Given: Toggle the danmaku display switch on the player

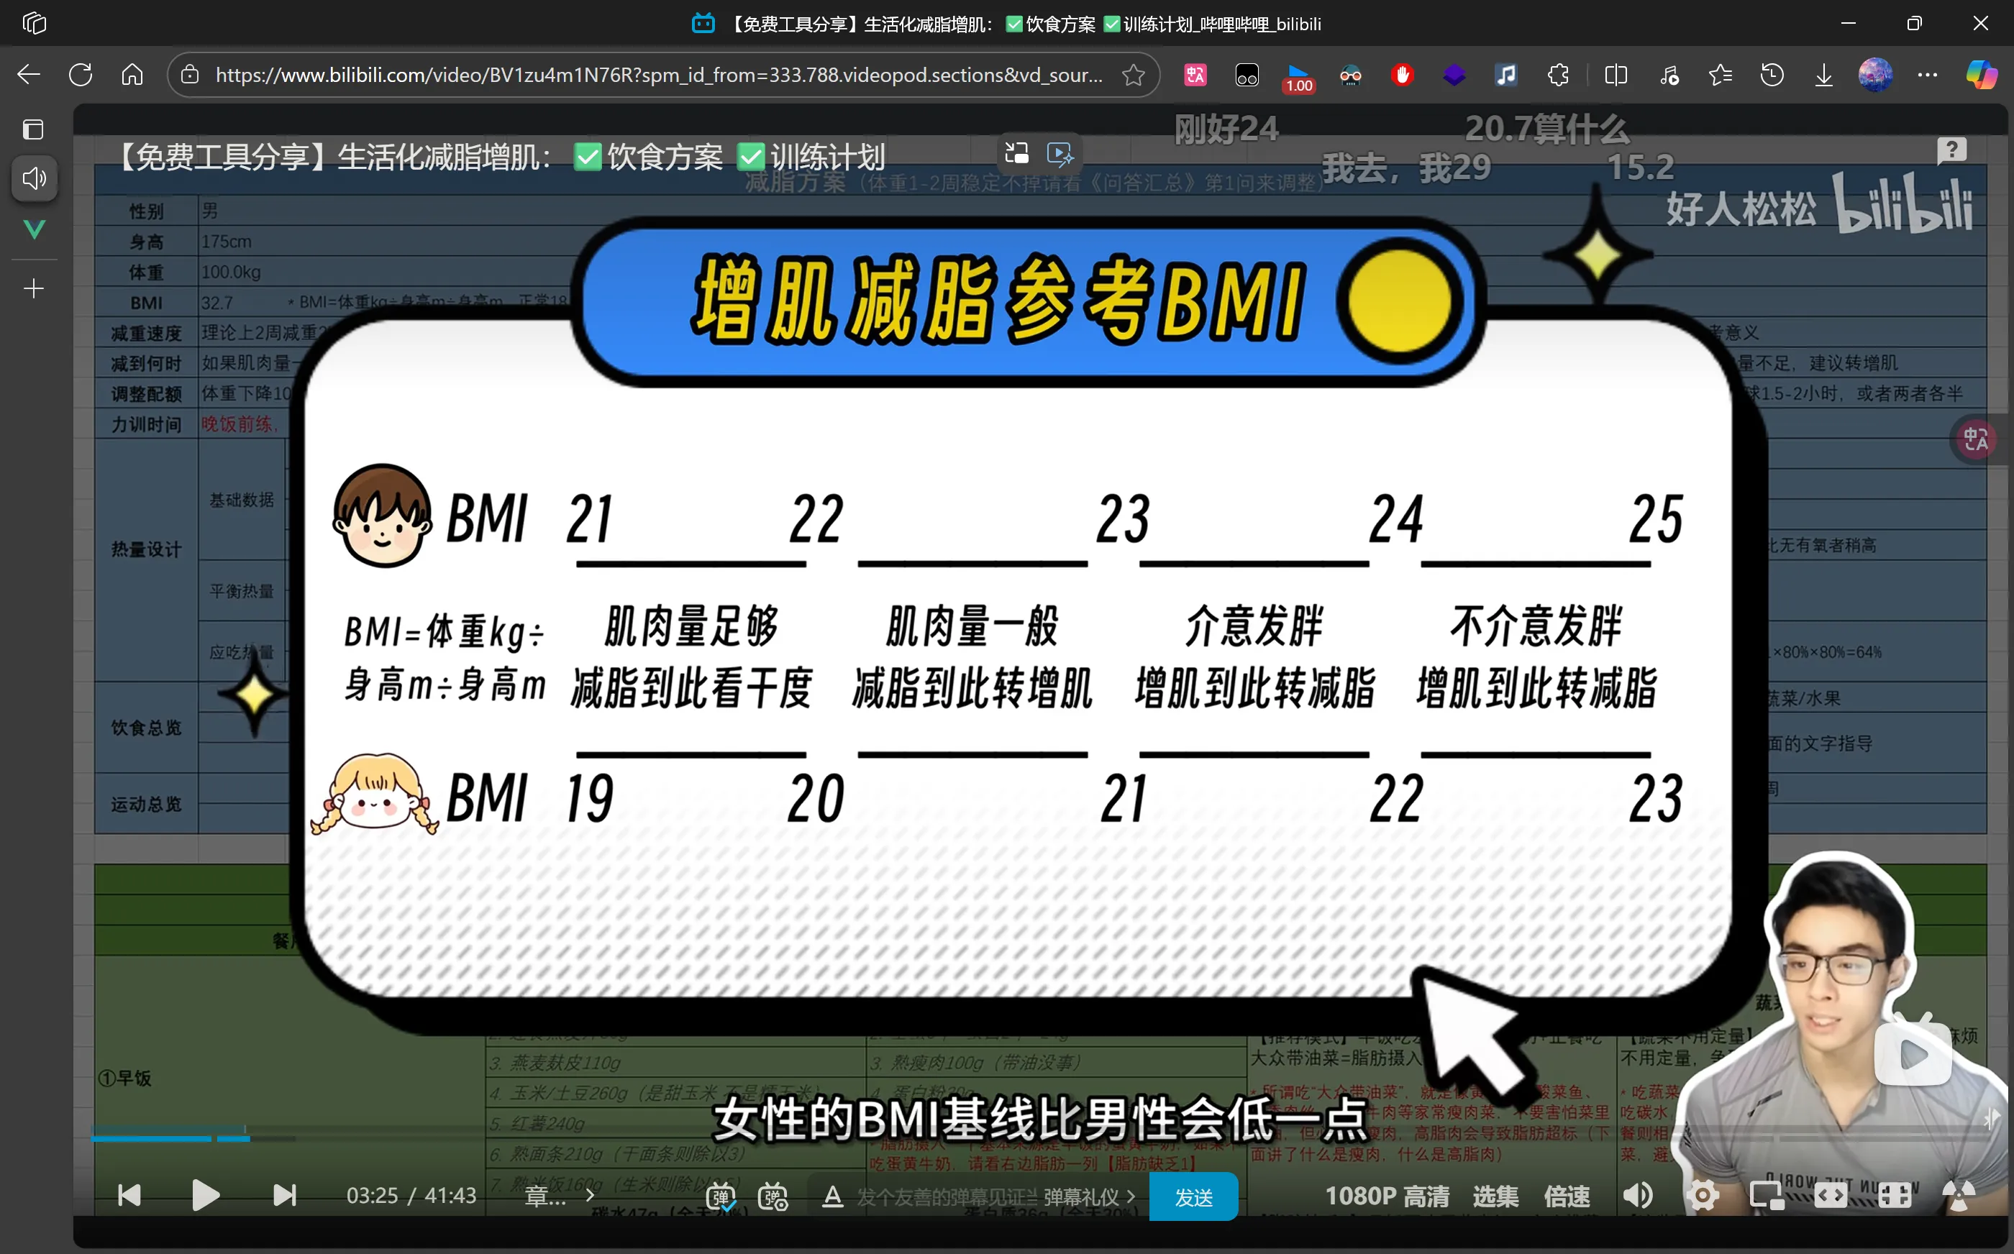Looking at the screenshot, I should tap(720, 1196).
